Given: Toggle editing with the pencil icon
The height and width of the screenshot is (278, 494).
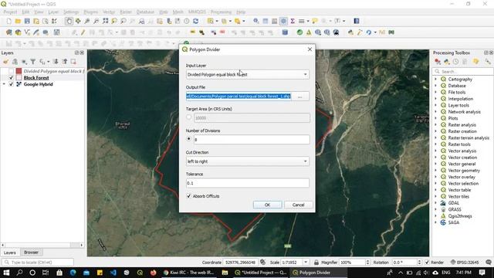Looking at the screenshot, I should point(83,32).
